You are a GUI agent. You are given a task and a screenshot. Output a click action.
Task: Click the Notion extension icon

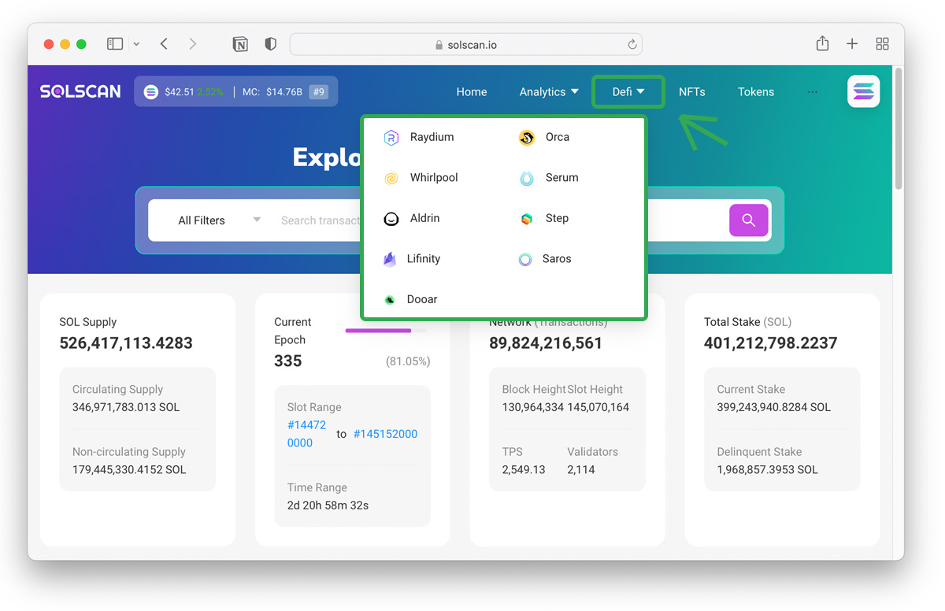click(x=240, y=44)
